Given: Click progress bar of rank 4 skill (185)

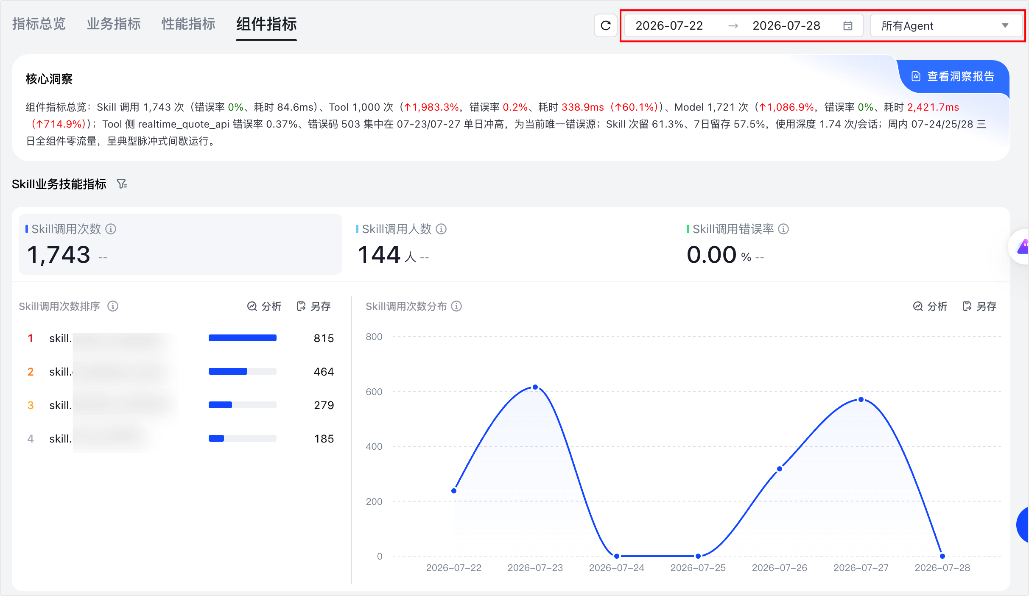Looking at the screenshot, I should click(x=242, y=438).
